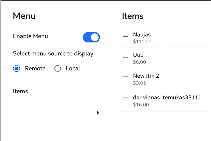The width and height of the screenshot is (211, 141).
Task: Click drag handle beside New itm 2
Action: 125,77
